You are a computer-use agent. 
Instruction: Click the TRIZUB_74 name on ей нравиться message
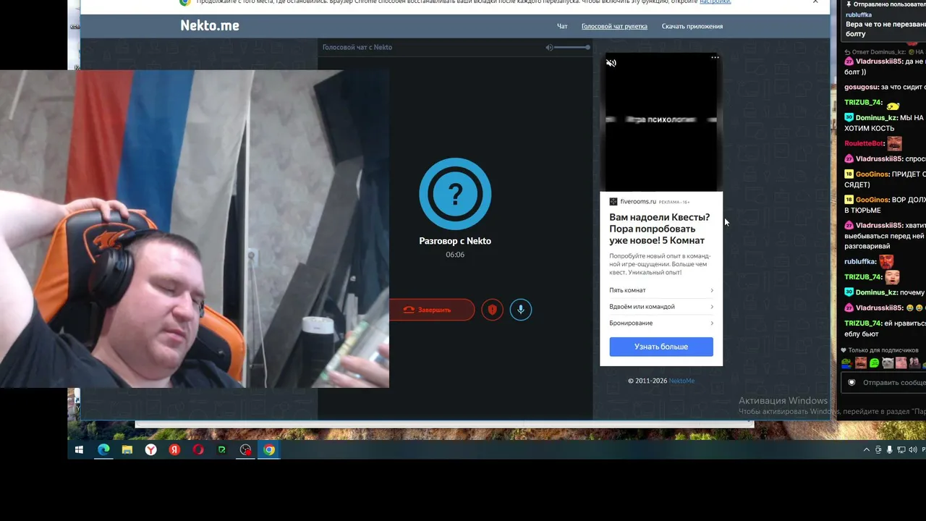863,323
